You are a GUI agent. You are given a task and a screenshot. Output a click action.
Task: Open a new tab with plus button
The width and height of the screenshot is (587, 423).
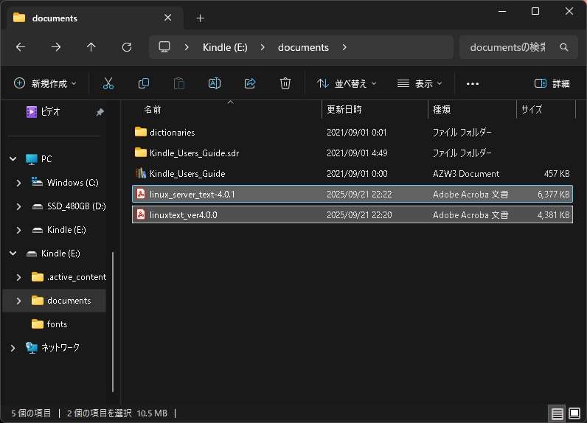(200, 18)
